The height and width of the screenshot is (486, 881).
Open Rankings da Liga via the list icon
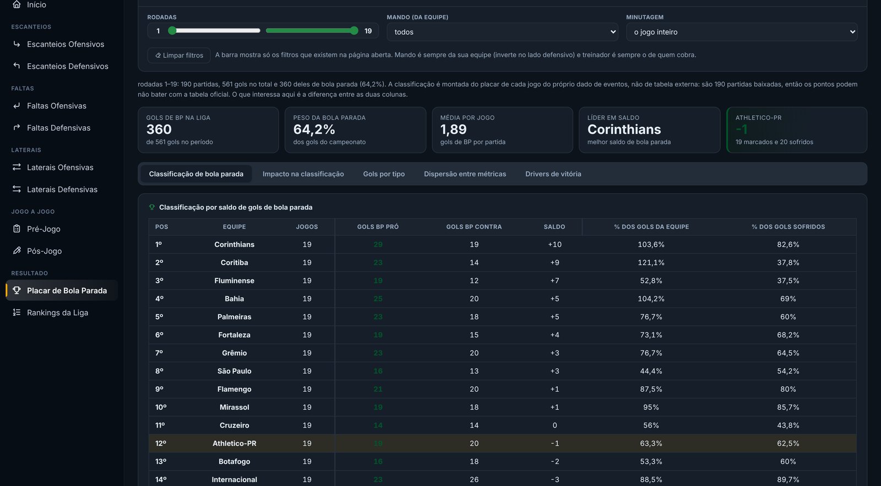[x=17, y=312]
